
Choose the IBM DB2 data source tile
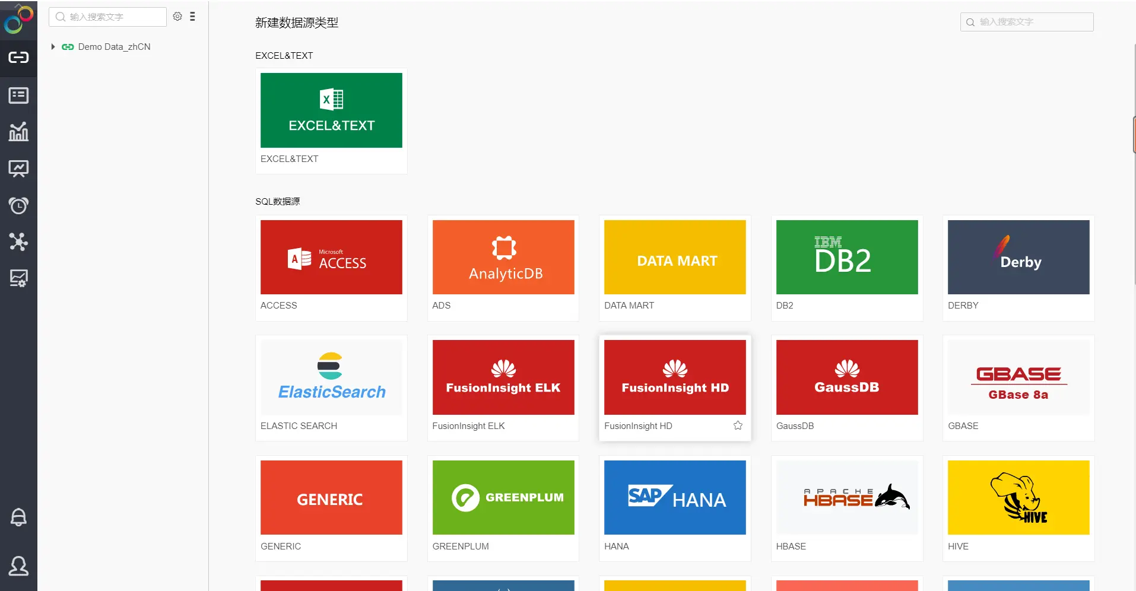[847, 268]
